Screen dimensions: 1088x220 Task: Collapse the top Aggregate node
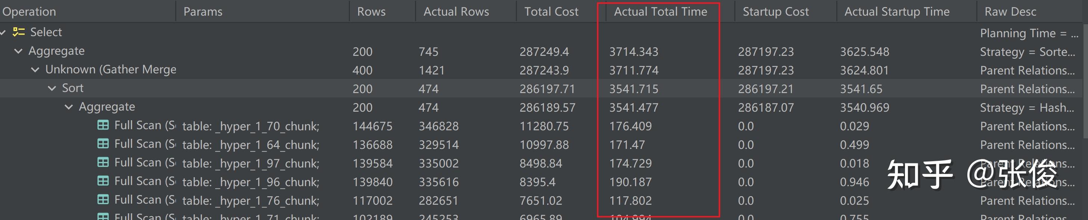pos(19,51)
